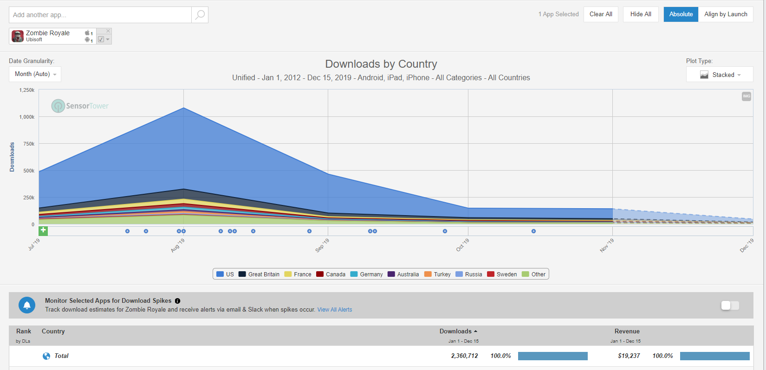Click the Downloads by Country chart title
This screenshot has height=370, width=766.
pos(381,64)
